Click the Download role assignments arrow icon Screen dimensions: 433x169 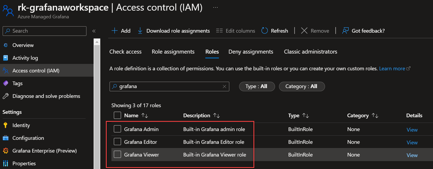coord(140,31)
